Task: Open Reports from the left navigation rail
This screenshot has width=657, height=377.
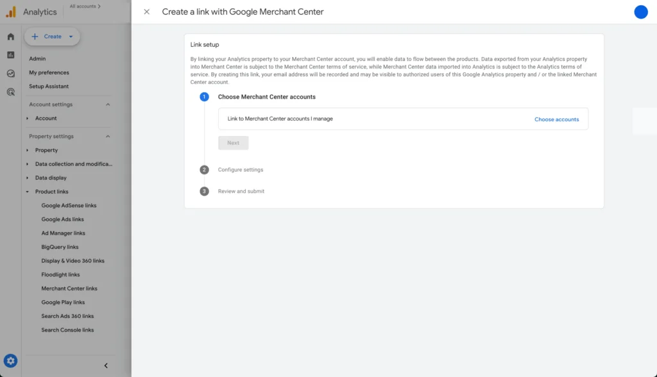Action: coord(10,55)
